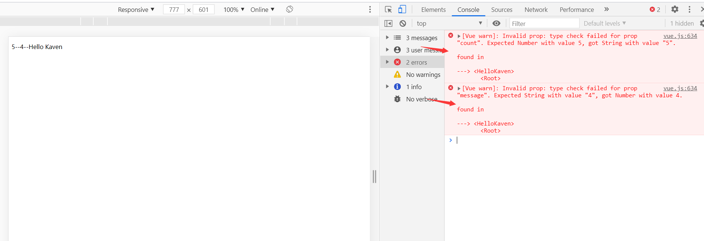Show more DevTools tabs chevron

click(x=607, y=9)
